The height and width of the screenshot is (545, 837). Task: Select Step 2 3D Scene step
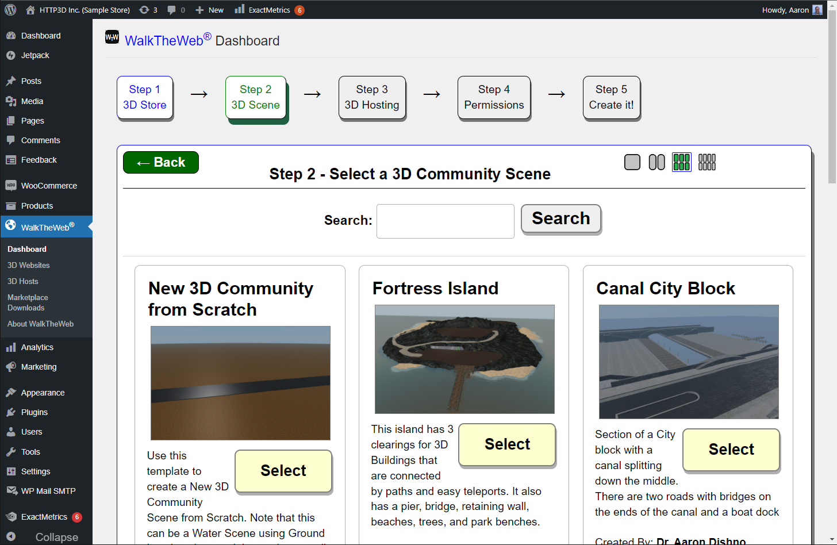pos(256,97)
